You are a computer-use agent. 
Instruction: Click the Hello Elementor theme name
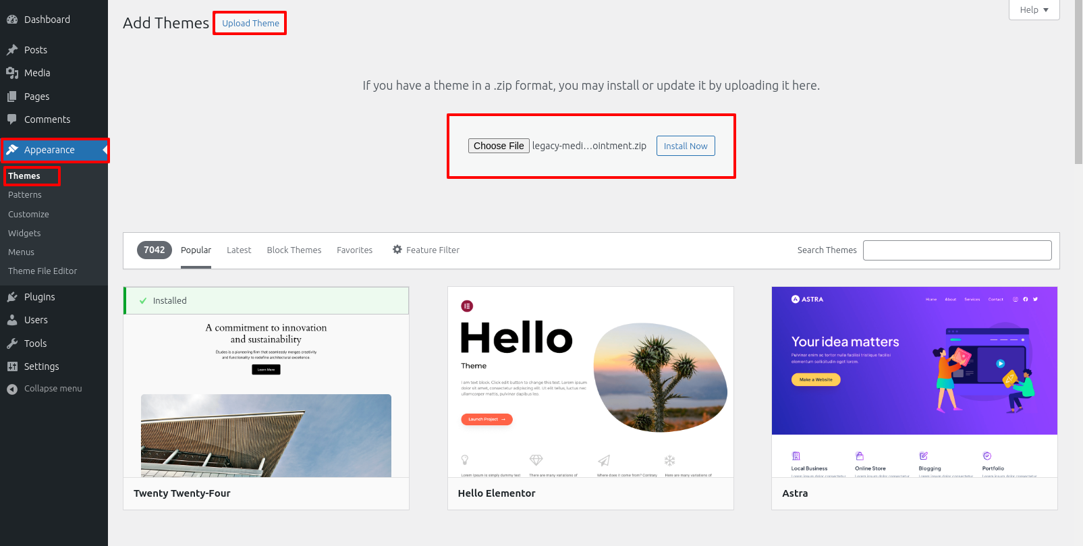(x=497, y=493)
